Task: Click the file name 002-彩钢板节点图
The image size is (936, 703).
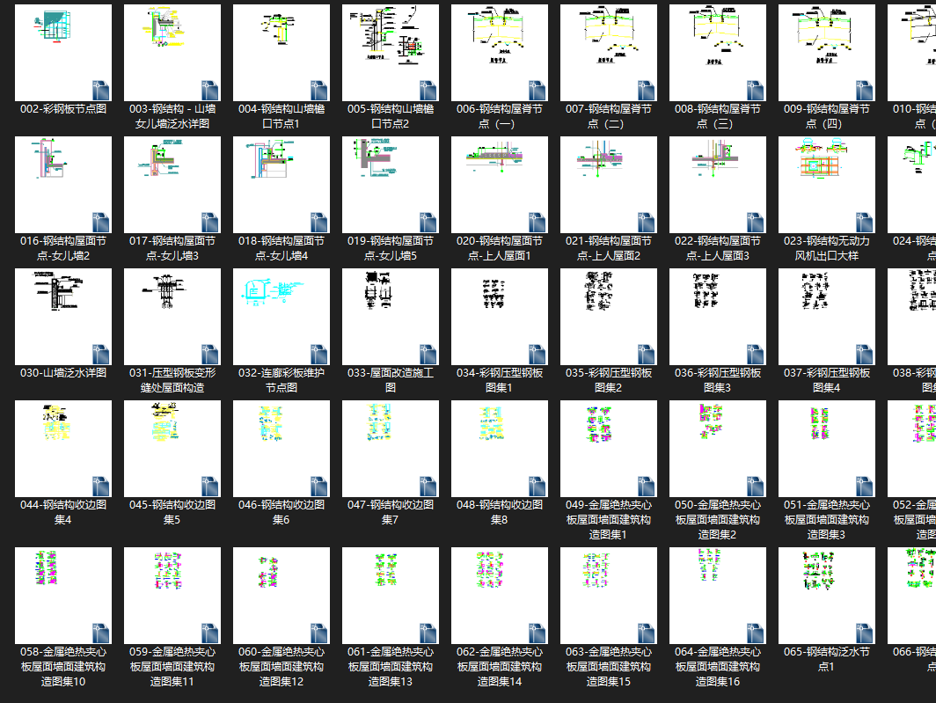Action: point(63,109)
